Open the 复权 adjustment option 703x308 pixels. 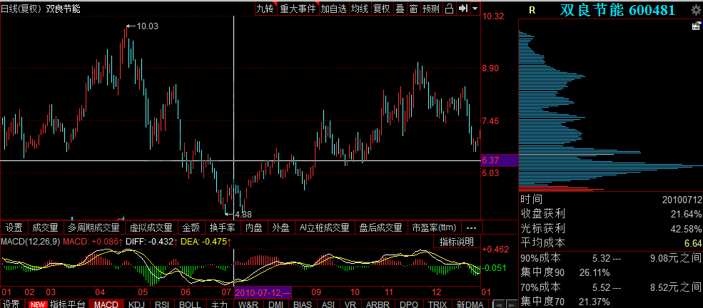[382, 9]
